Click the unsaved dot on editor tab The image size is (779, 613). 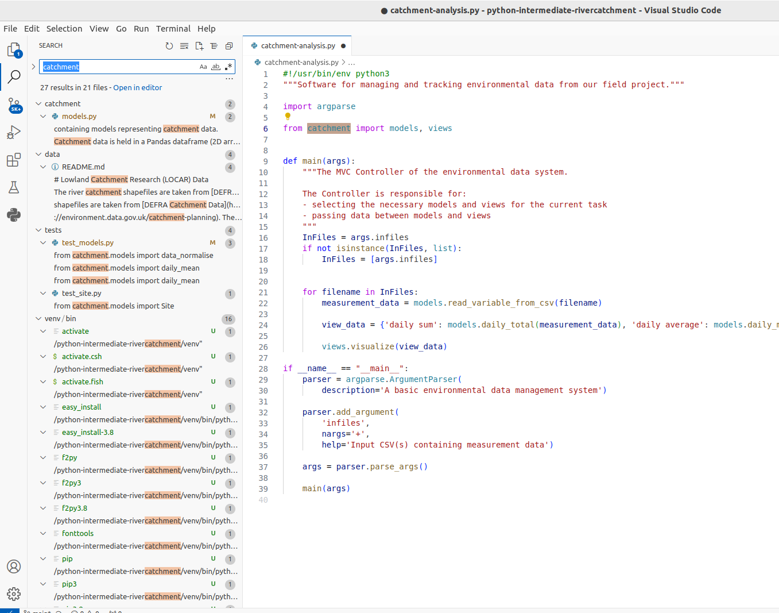[343, 46]
